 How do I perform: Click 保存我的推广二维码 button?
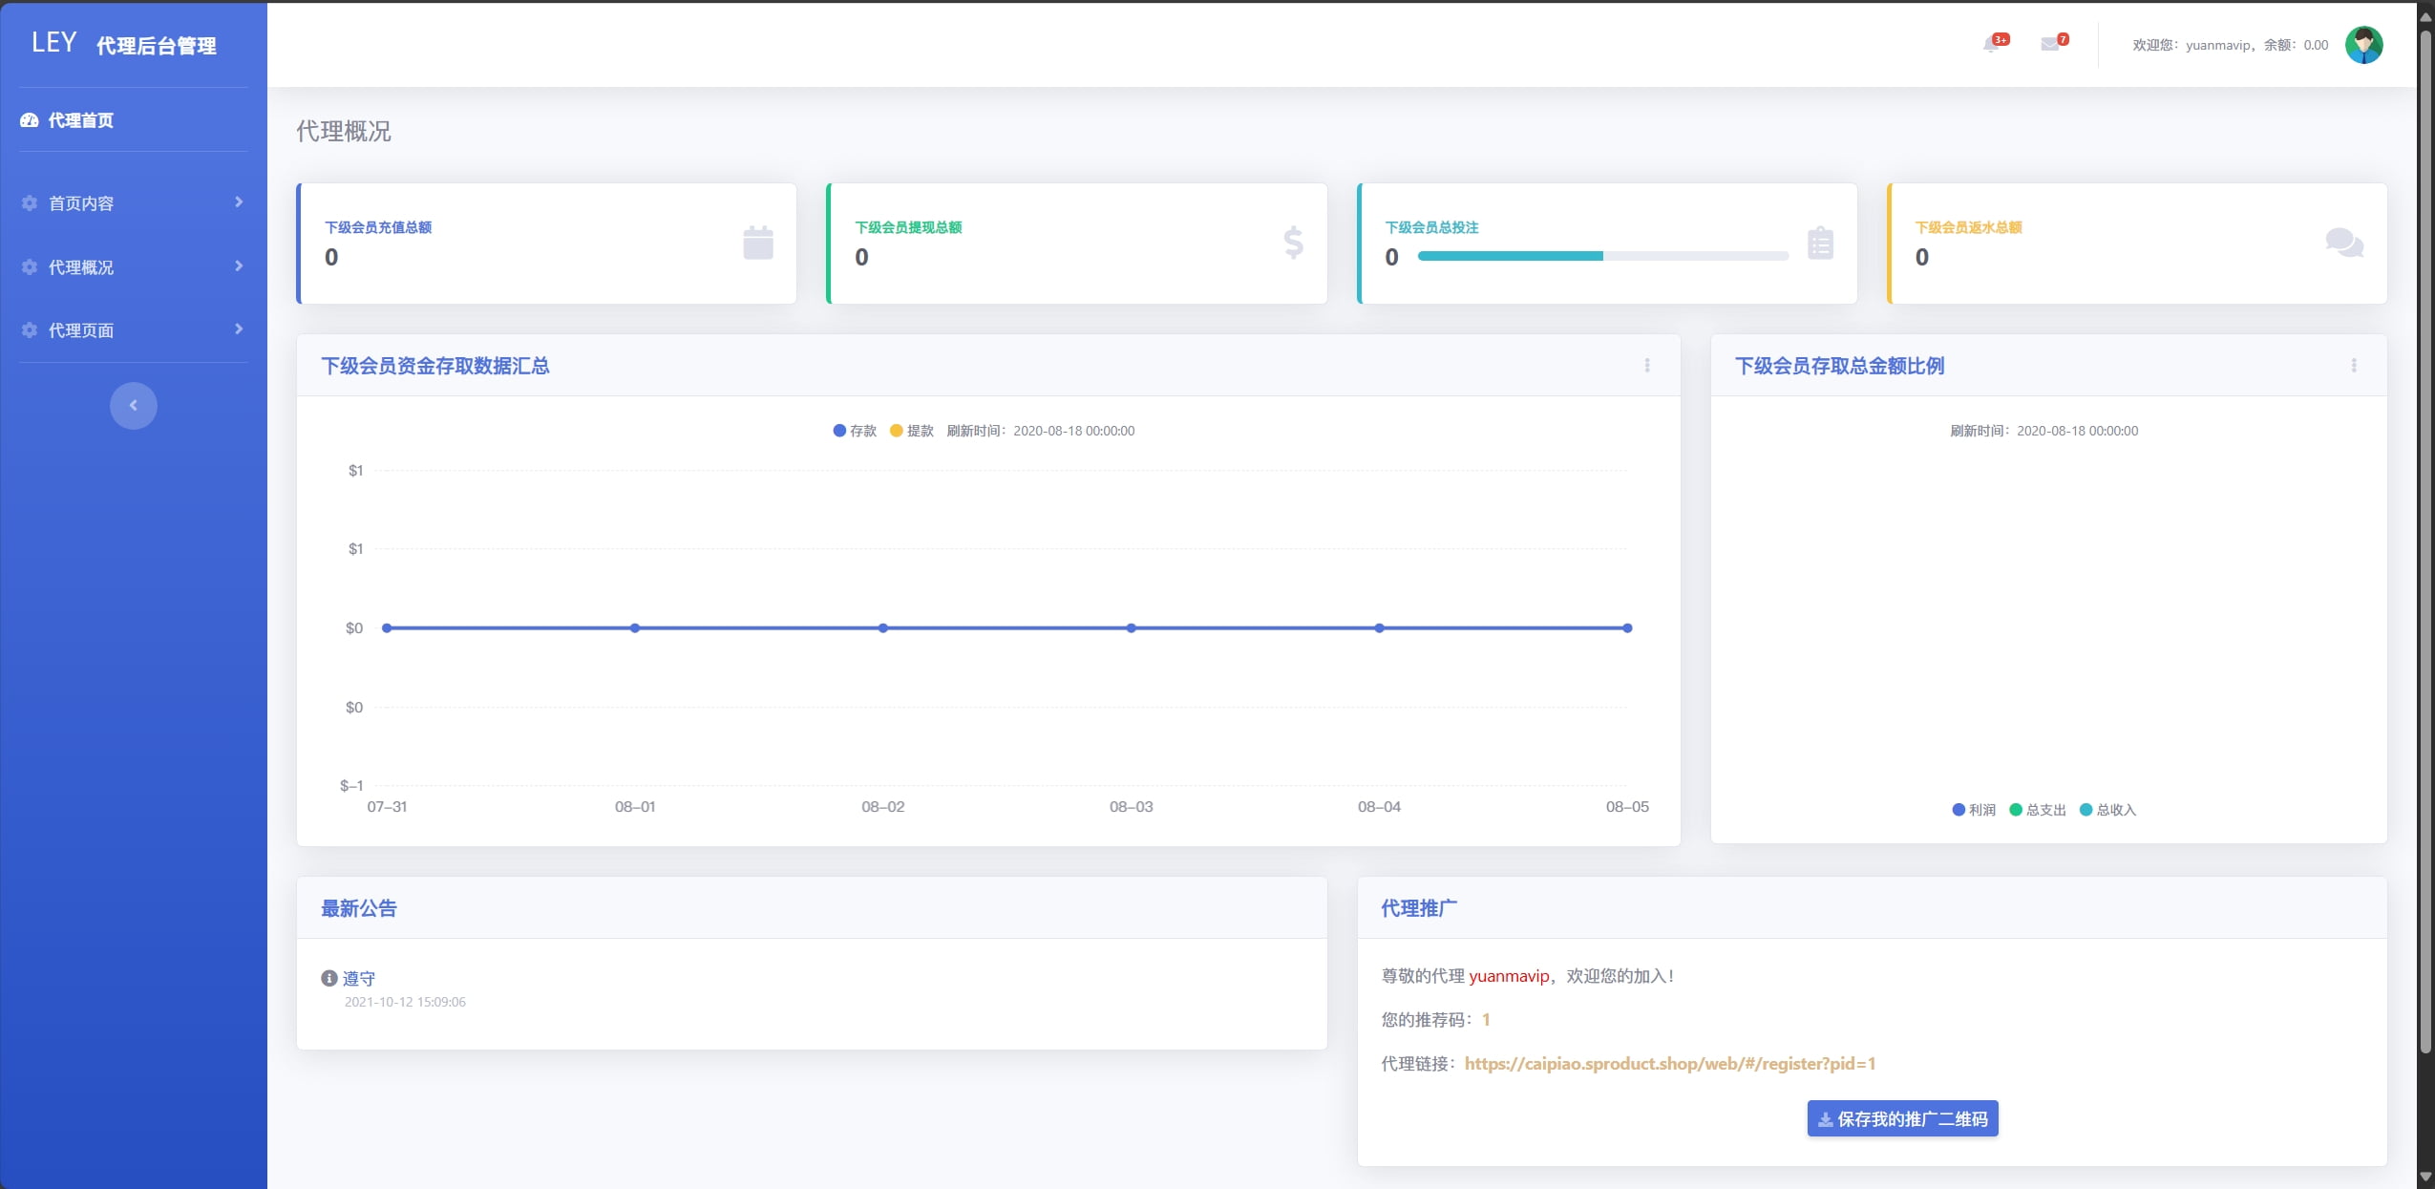[1902, 1118]
